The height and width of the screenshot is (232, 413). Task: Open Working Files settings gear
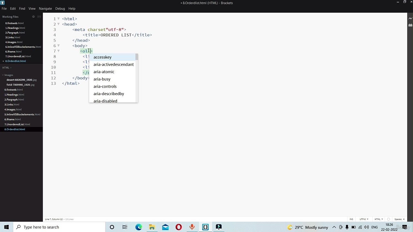(33, 17)
